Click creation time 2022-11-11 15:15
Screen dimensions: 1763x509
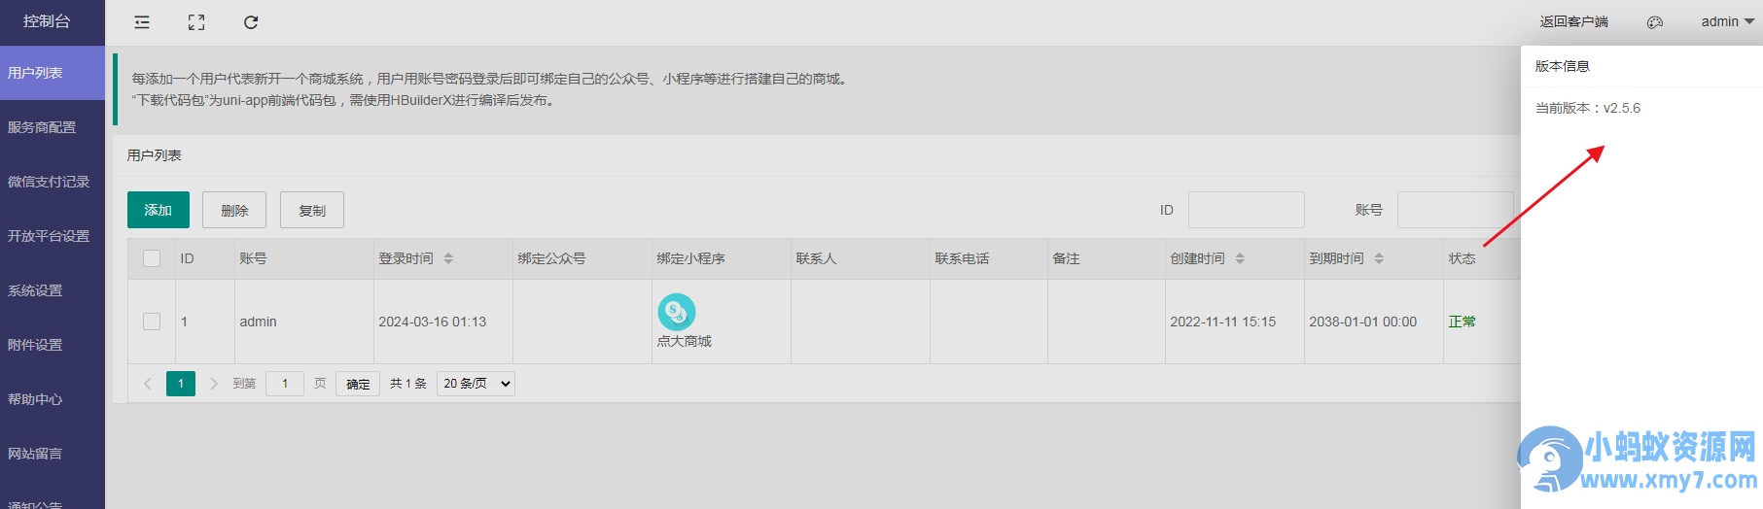[1223, 322]
